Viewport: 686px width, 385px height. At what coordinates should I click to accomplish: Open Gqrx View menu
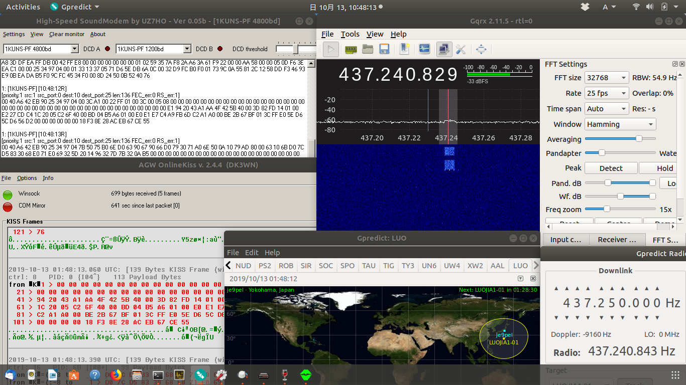[x=375, y=34]
